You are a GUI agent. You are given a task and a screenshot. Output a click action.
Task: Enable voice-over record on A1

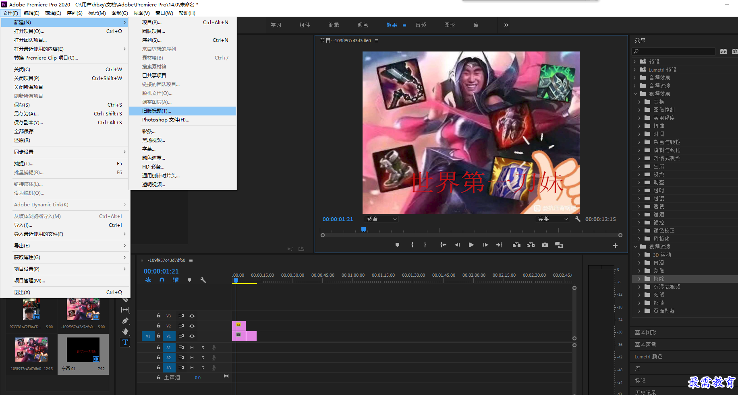(x=214, y=348)
